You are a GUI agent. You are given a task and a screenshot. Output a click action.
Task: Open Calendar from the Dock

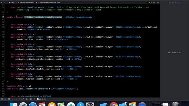point(42,104)
